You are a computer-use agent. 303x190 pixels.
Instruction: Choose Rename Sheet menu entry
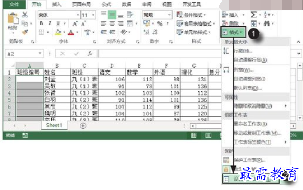coord(256,124)
